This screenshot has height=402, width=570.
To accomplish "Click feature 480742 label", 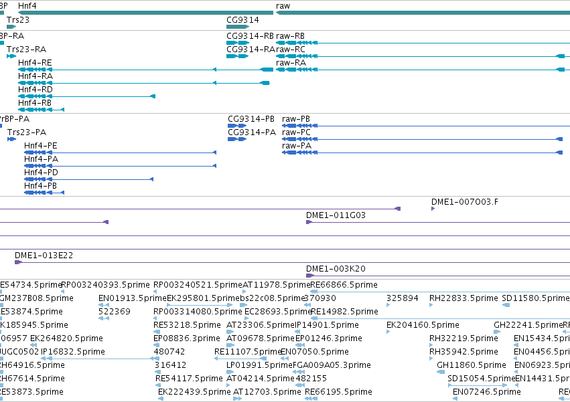I will [x=169, y=352].
